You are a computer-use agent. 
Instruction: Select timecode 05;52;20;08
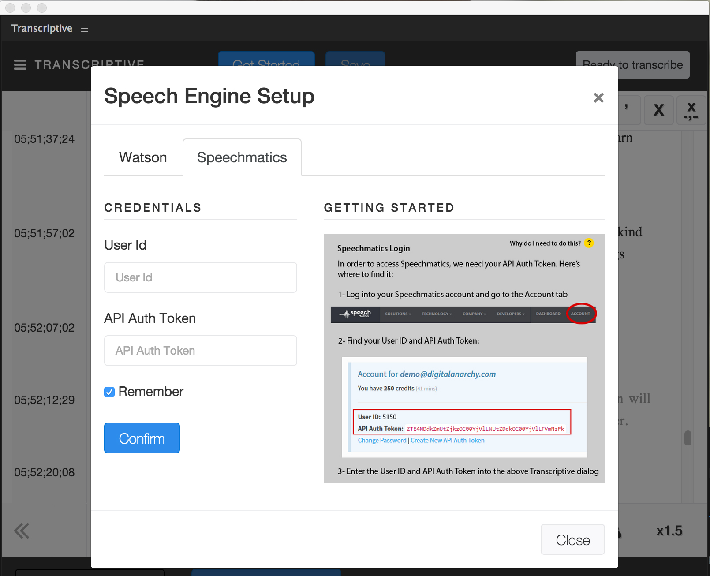44,473
